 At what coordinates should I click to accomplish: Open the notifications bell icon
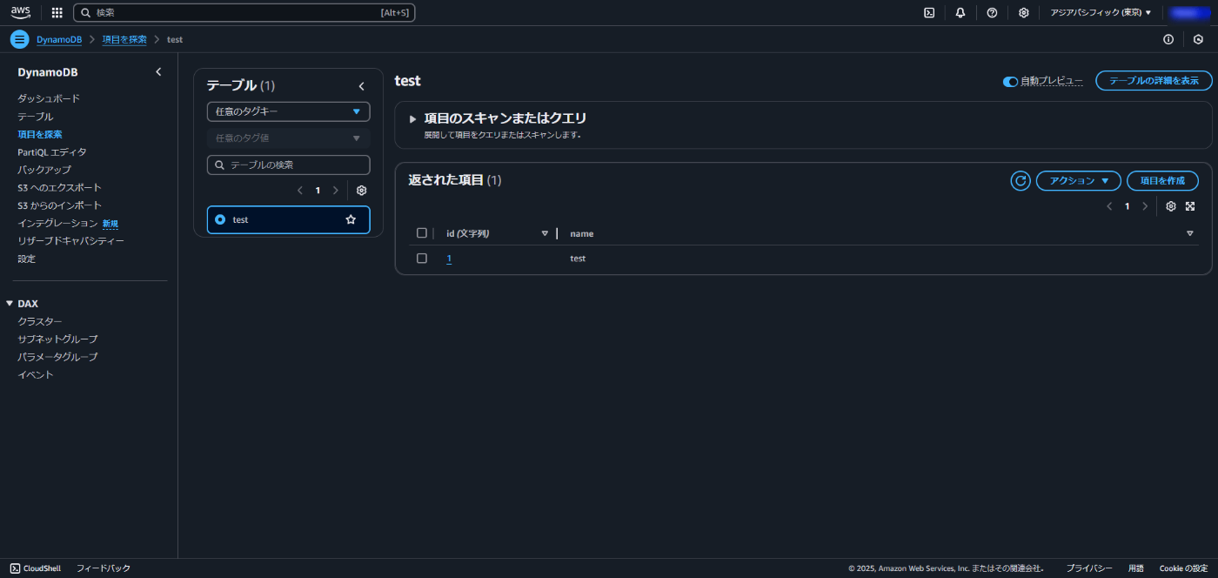coord(960,13)
